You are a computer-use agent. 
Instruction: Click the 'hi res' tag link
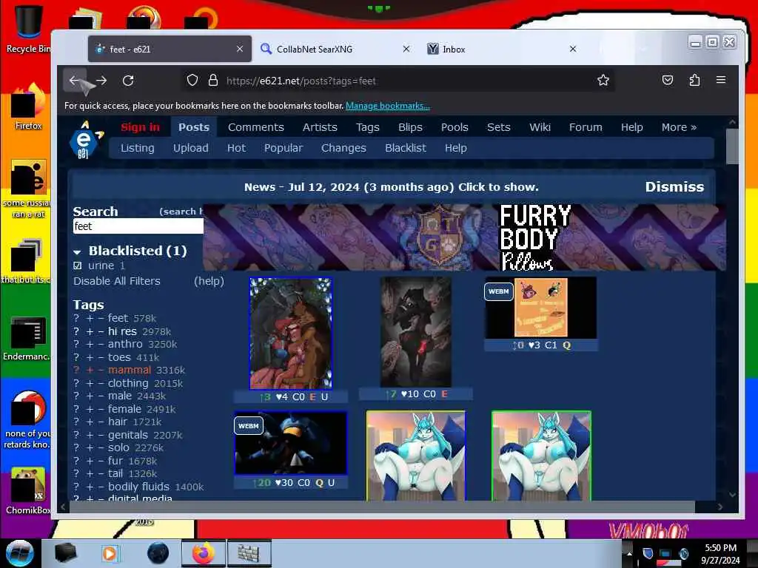pos(122,331)
